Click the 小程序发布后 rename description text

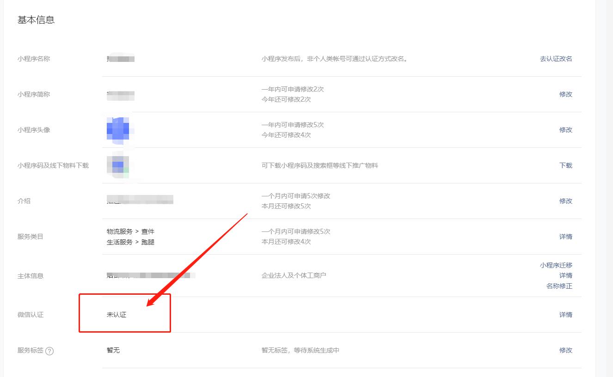coord(335,59)
